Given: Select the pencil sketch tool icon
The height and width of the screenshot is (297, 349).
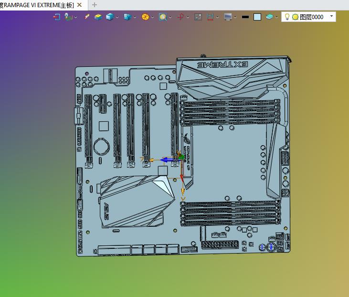Looking at the screenshot, I should pos(87,17).
